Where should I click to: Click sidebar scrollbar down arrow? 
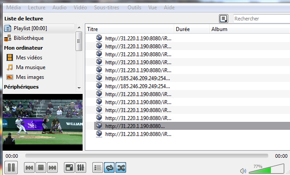(79, 88)
